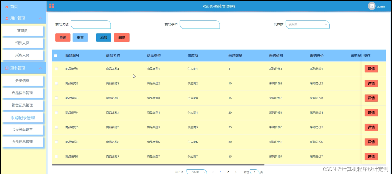
Task: Go to previous page arrow
Action: tap(213, 172)
